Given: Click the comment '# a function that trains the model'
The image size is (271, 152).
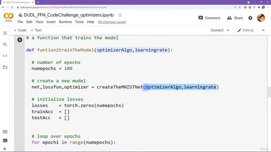Looking at the screenshot, I should 72,38.
